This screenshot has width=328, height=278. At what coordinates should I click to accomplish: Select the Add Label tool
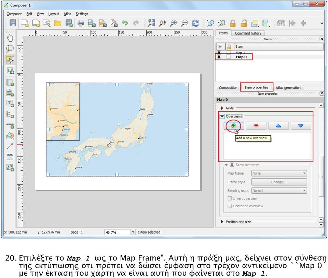tap(10, 103)
